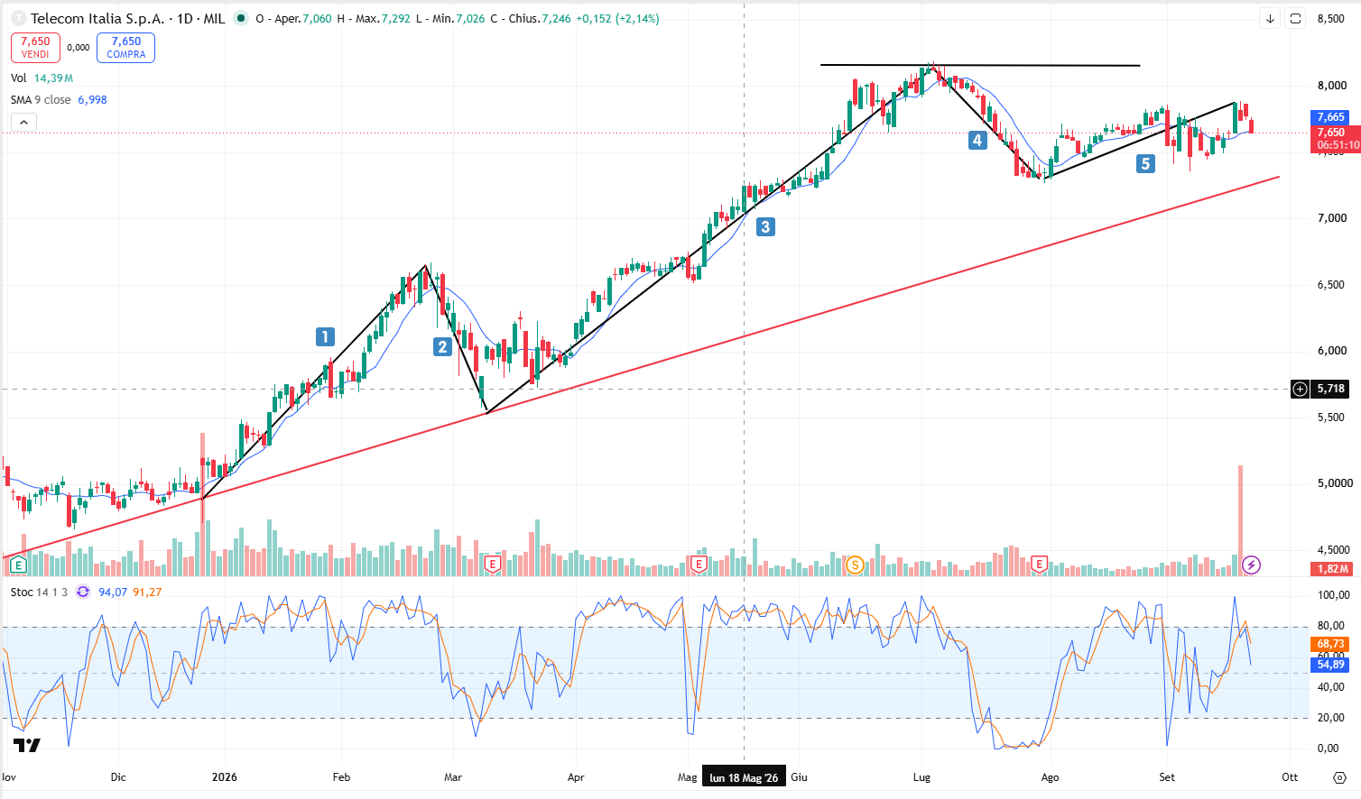Click the 0,000 spread value

pyautogui.click(x=79, y=48)
